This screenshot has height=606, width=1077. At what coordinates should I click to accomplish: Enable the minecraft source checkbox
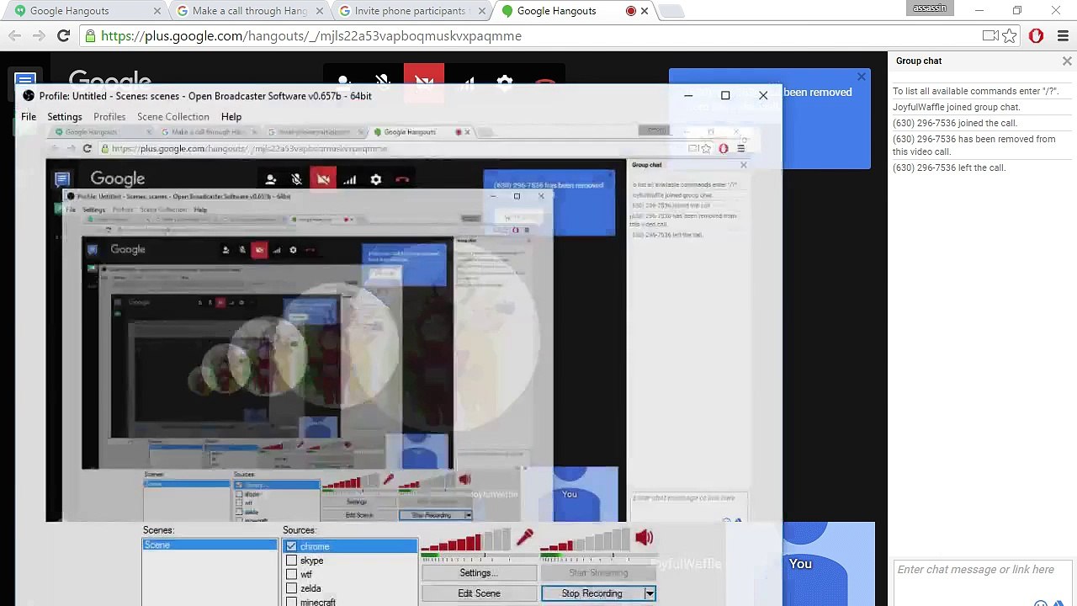pyautogui.click(x=291, y=602)
